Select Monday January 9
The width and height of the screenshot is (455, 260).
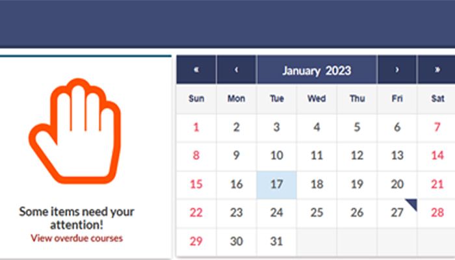point(236,156)
